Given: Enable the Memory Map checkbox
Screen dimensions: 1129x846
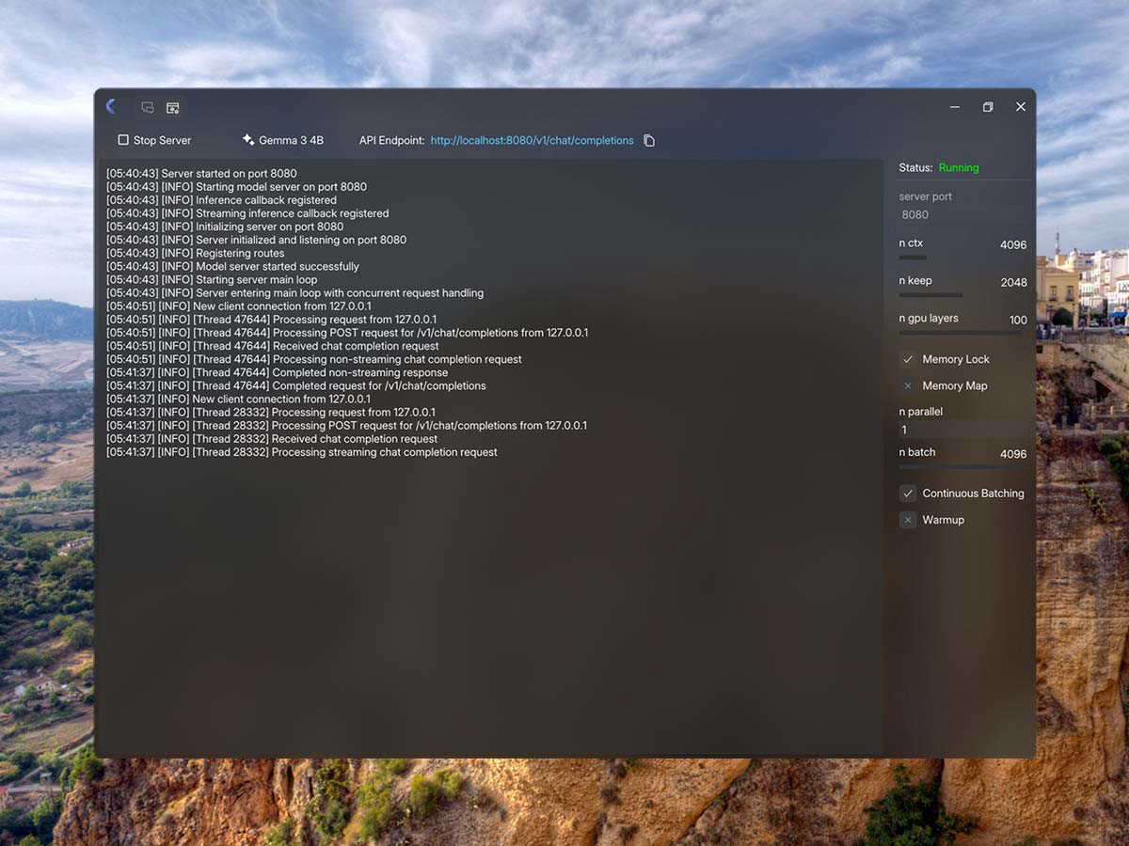Looking at the screenshot, I should (908, 385).
